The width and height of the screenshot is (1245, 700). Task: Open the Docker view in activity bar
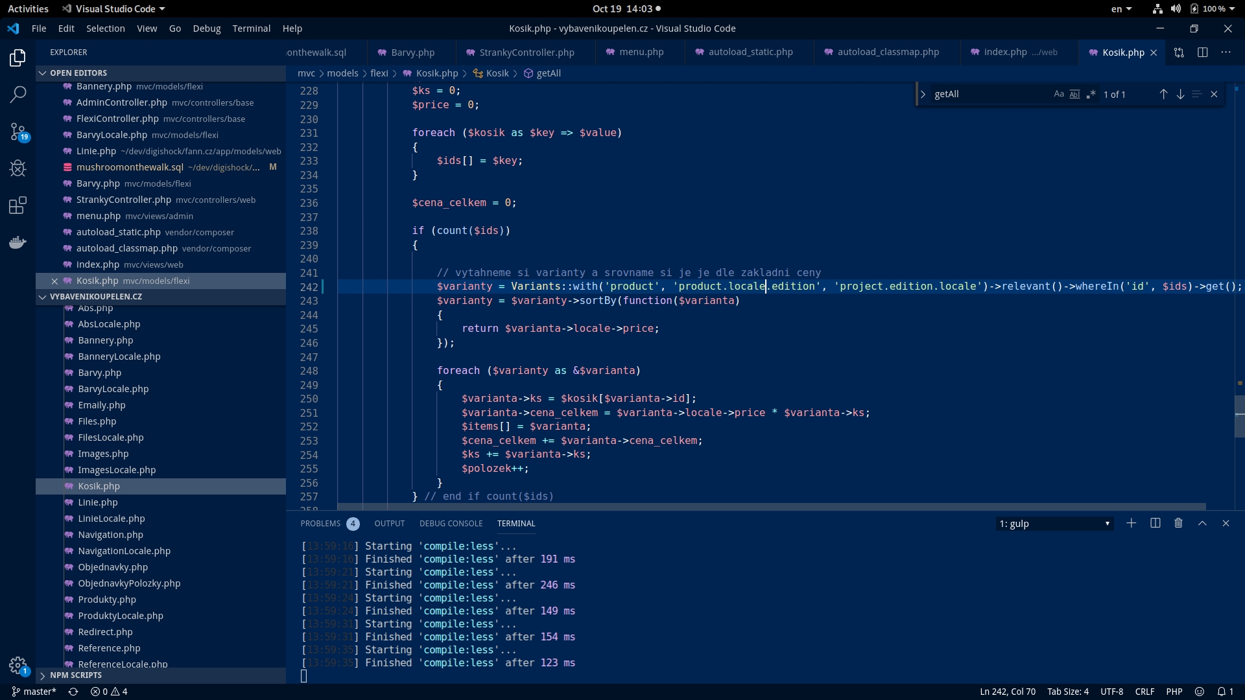18,242
